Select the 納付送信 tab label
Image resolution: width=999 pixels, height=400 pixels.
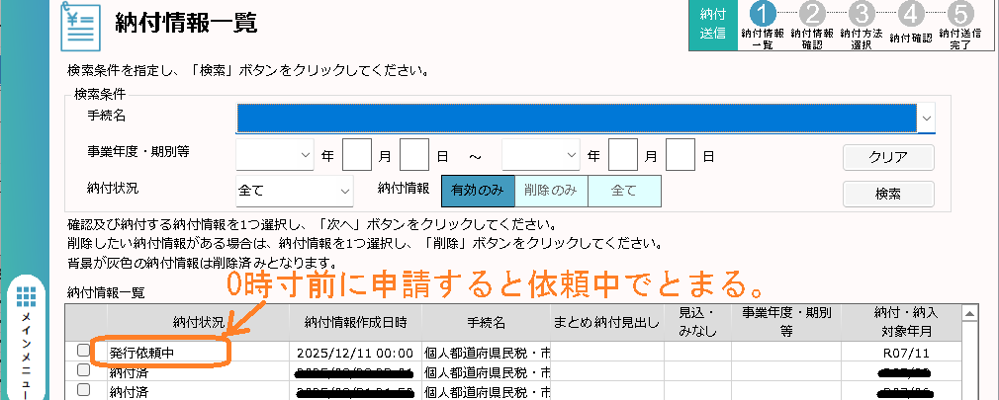(713, 24)
